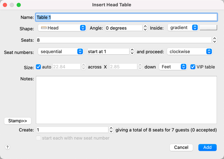Click the Angle degrees input field

123,28
